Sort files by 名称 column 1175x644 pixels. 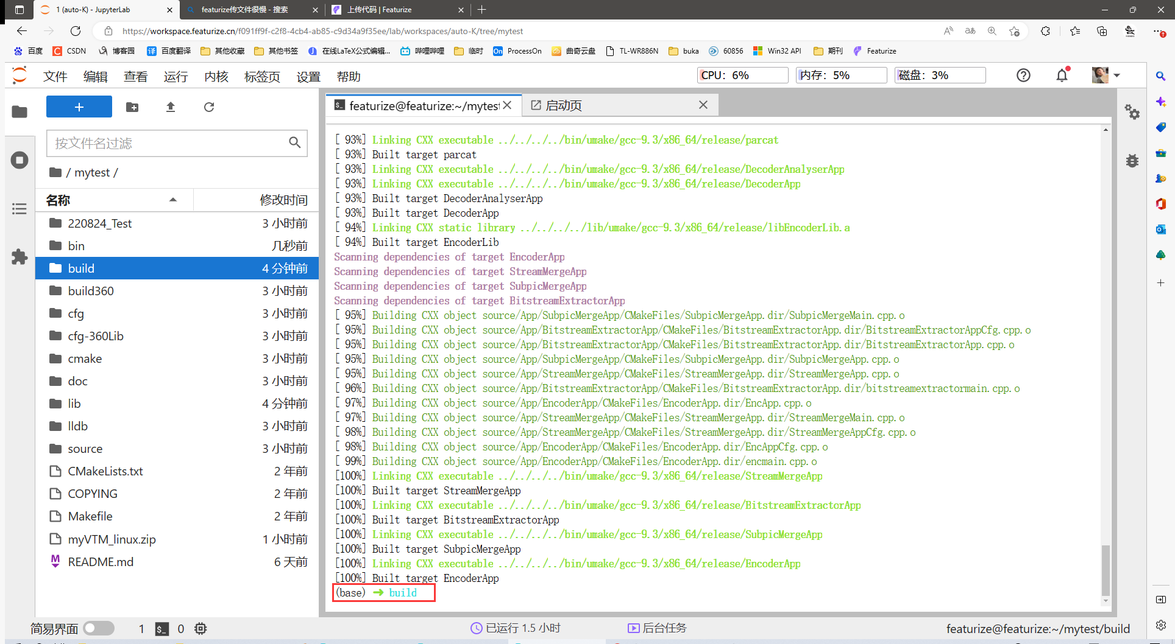click(114, 200)
